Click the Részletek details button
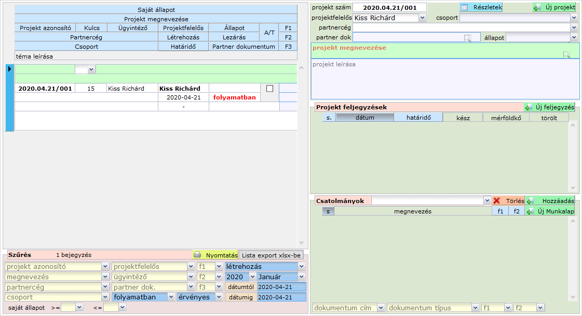 pyautogui.click(x=481, y=7)
